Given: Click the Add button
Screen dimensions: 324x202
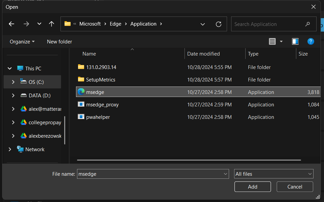Looking at the screenshot, I should click(x=252, y=187).
